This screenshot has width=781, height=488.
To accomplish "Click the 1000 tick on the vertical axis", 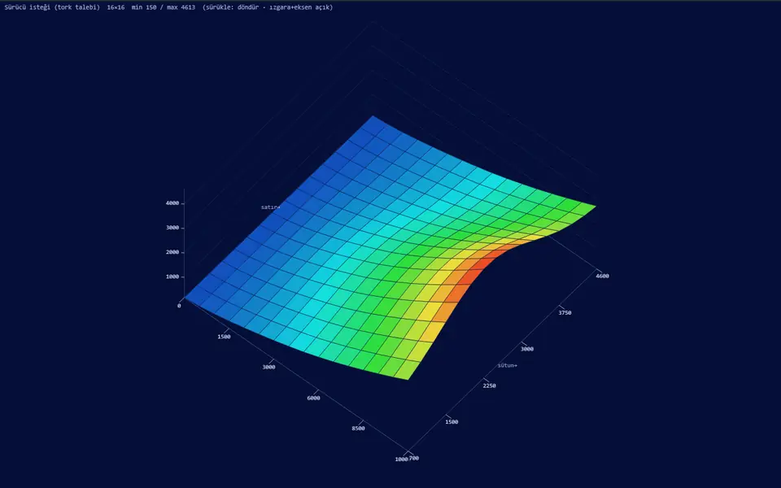I will (x=172, y=277).
